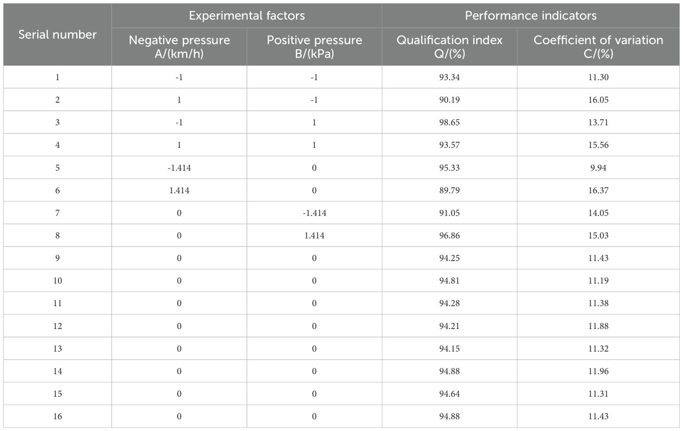
Task: Click the qualification index value 94.64
Action: click(449, 394)
